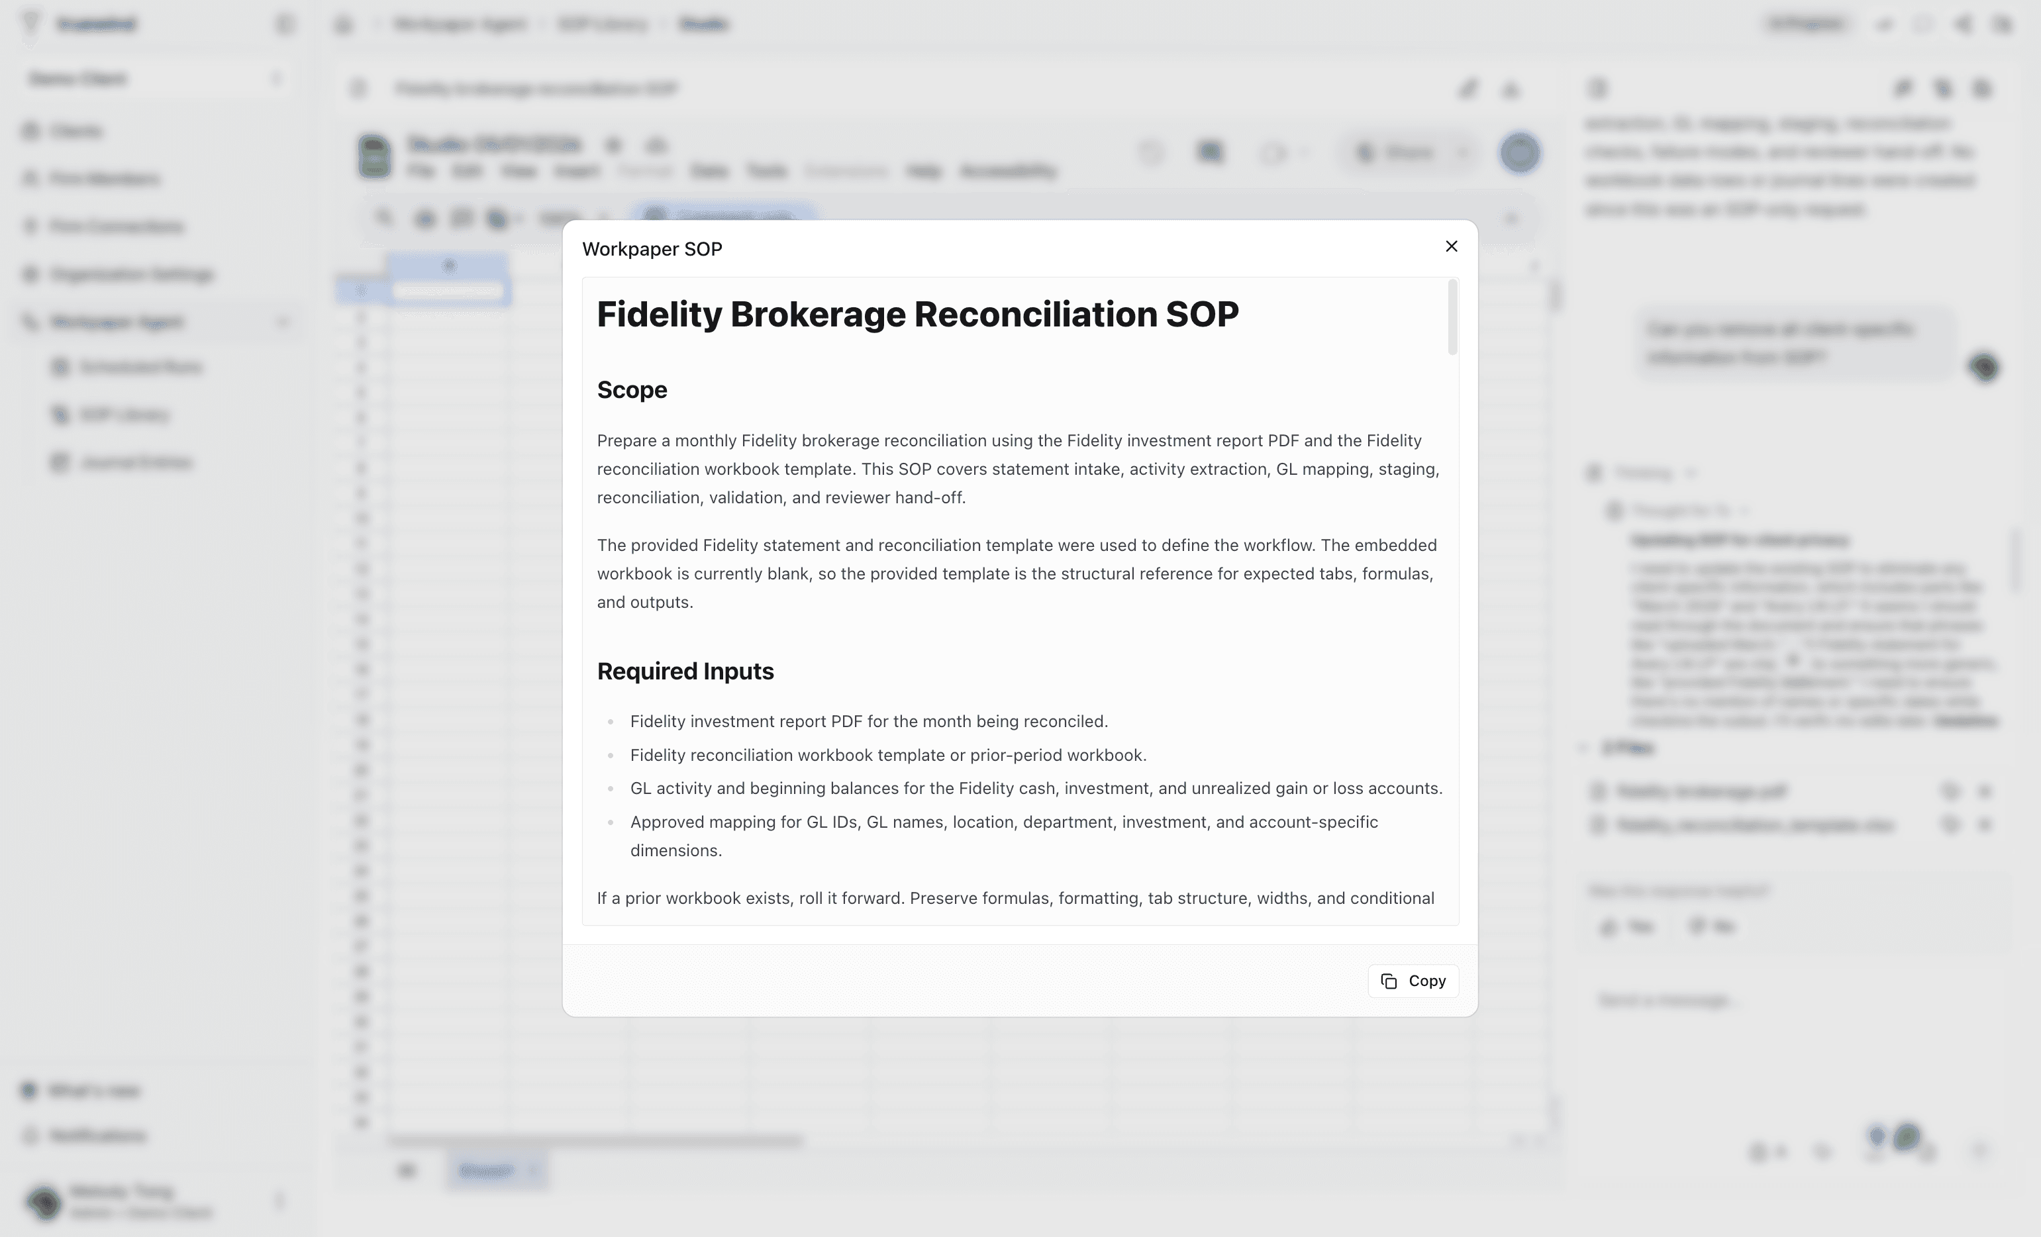Click the bullet 'Fidelity investment report PDF for the month'
Screen dimensions: 2041x1237
click(869, 721)
